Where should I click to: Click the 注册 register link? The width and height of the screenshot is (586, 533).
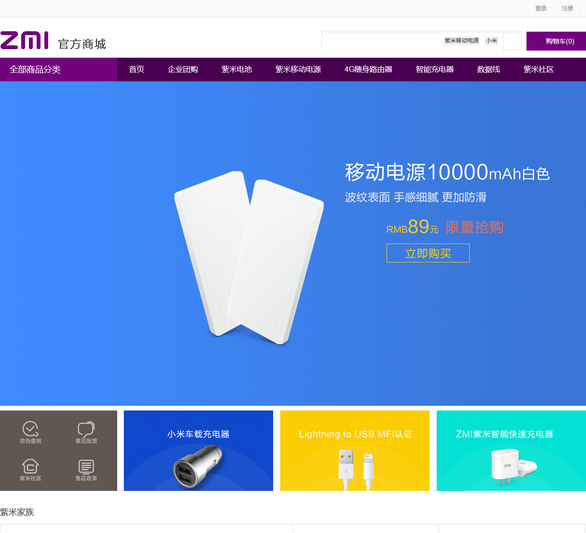[567, 9]
